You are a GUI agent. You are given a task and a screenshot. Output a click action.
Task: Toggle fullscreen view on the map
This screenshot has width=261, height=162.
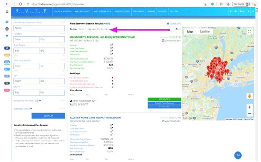(250, 31)
